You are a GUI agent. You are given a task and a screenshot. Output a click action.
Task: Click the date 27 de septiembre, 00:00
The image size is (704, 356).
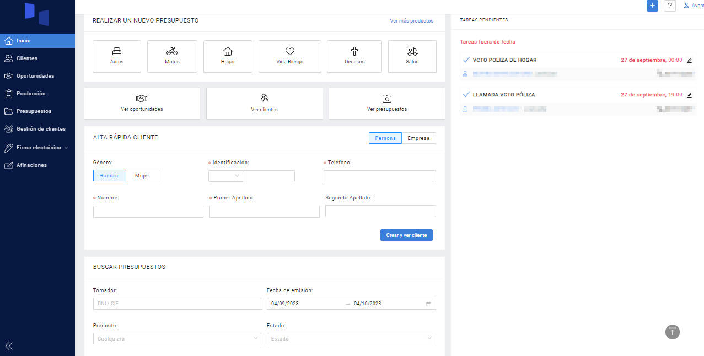651,60
